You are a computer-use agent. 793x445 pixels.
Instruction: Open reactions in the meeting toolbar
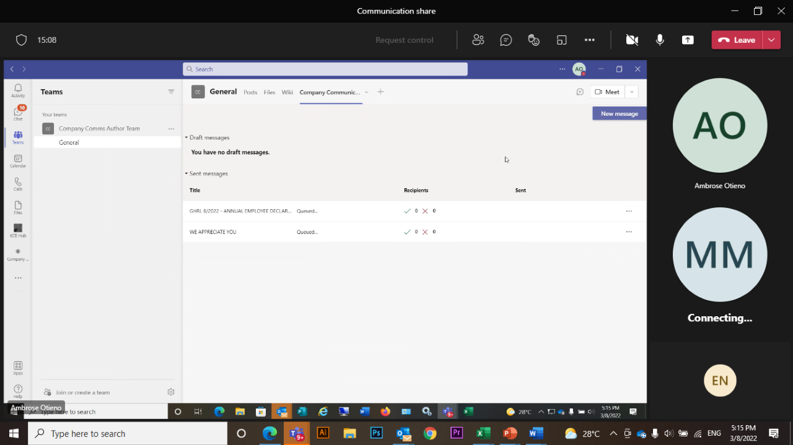pos(533,40)
